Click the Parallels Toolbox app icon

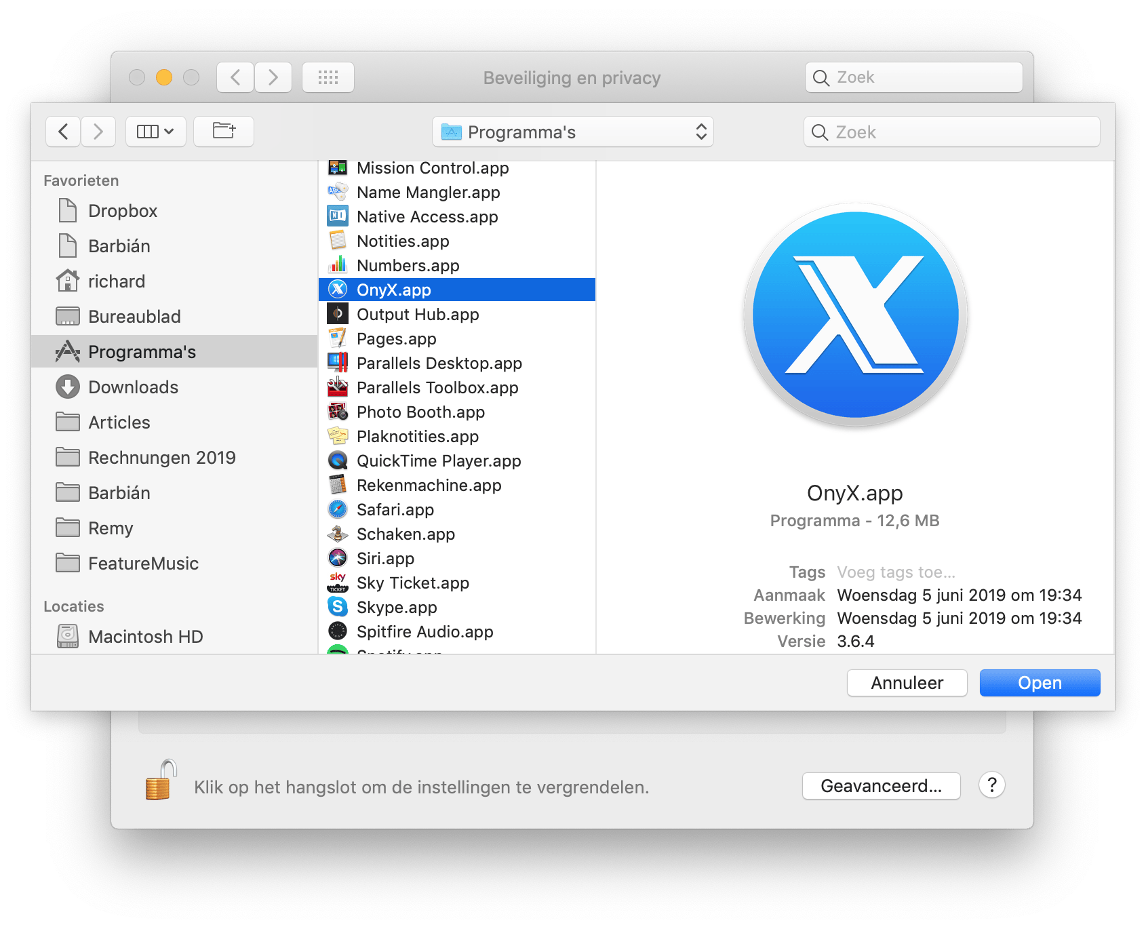pyautogui.click(x=338, y=387)
